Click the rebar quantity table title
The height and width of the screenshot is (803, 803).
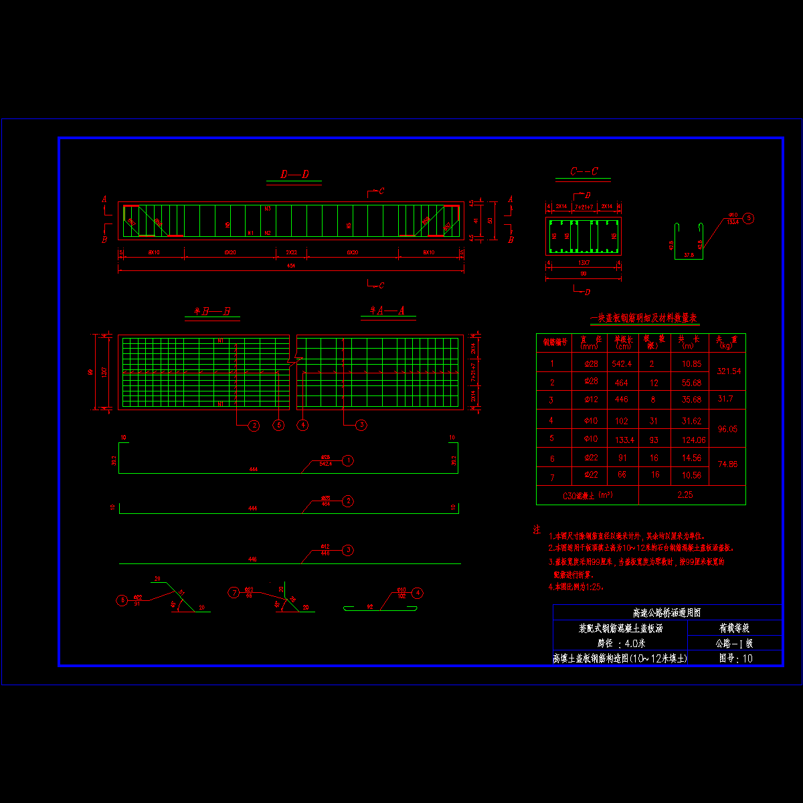(x=644, y=319)
